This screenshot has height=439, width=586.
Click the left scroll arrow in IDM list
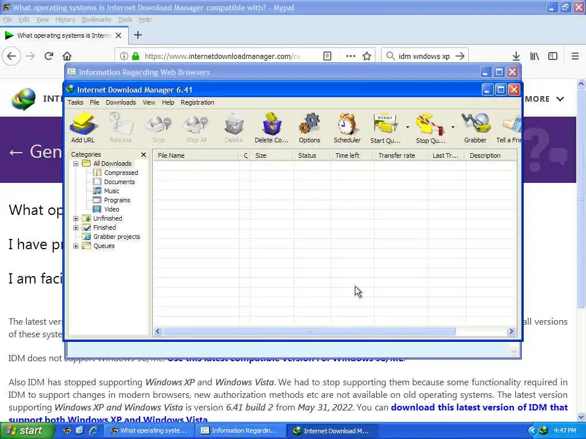click(158, 332)
